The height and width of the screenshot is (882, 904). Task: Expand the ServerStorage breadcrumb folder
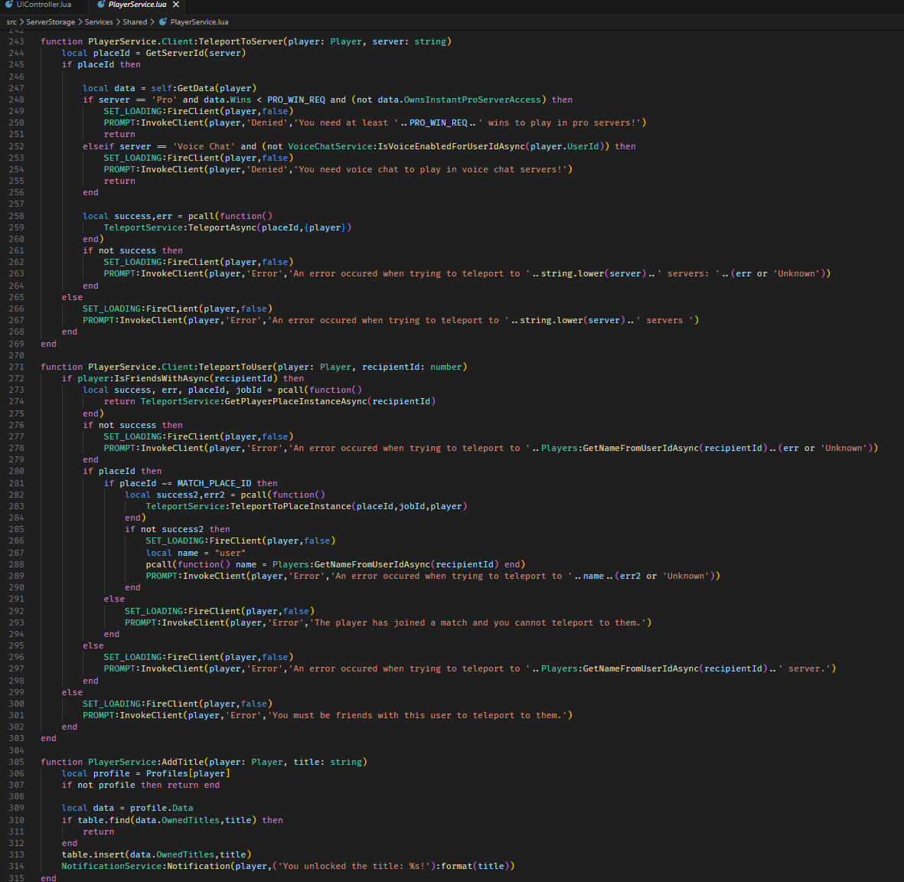pyautogui.click(x=51, y=22)
